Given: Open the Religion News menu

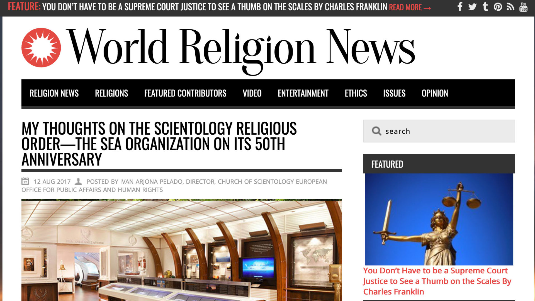Looking at the screenshot, I should coord(54,93).
